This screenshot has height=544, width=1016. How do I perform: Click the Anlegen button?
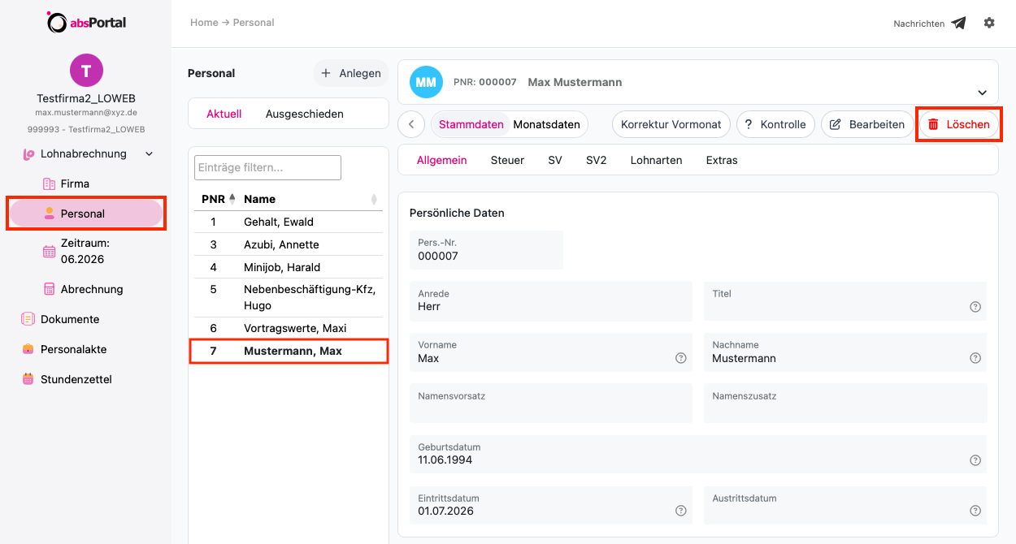click(351, 73)
